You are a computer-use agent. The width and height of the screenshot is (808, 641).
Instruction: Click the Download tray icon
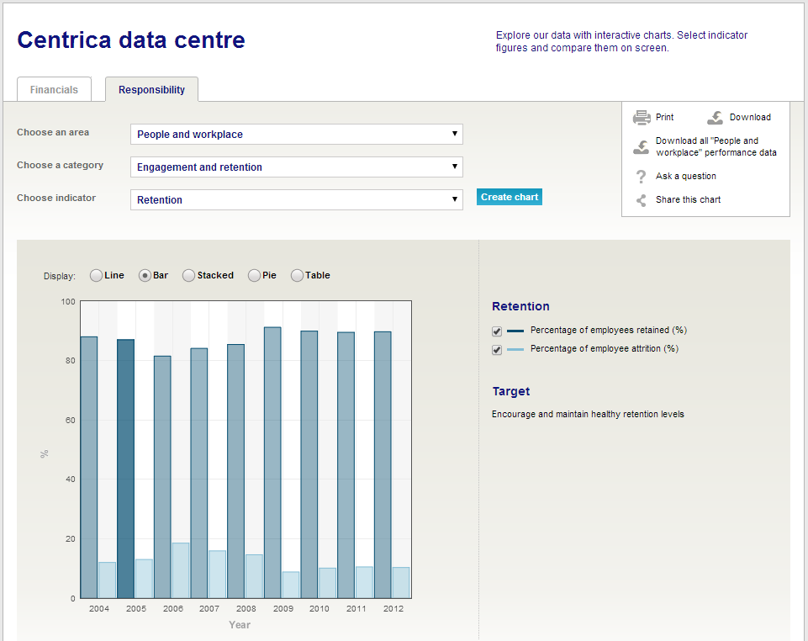click(716, 118)
